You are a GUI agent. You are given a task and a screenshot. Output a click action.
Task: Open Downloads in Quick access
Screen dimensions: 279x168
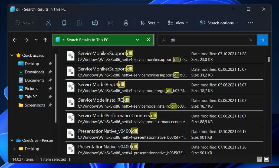click(x=35, y=72)
